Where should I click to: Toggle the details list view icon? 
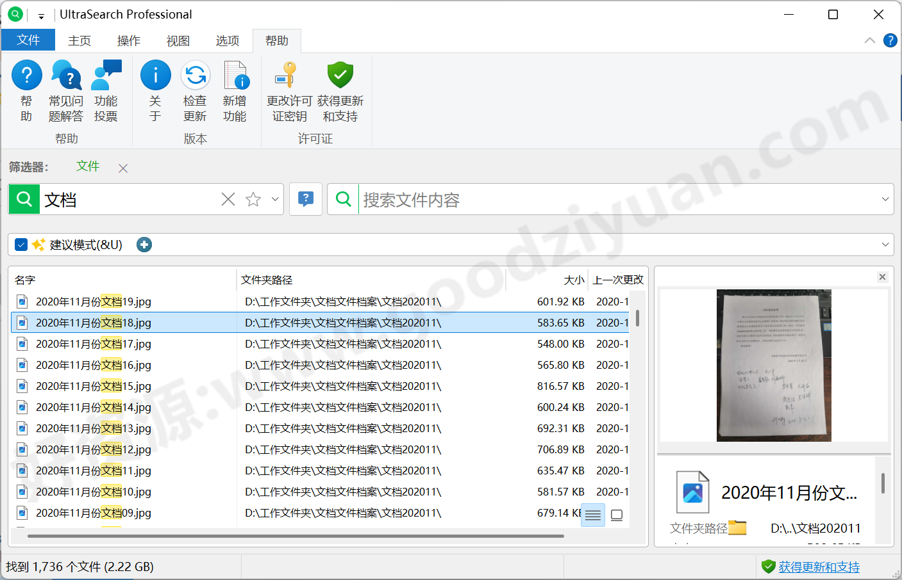click(x=592, y=515)
